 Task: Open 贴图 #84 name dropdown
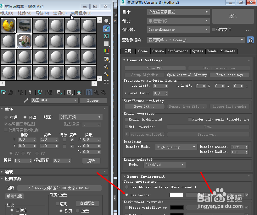(x=54, y=100)
